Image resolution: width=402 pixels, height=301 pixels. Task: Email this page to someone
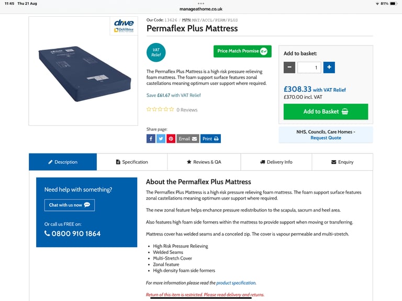click(x=188, y=139)
